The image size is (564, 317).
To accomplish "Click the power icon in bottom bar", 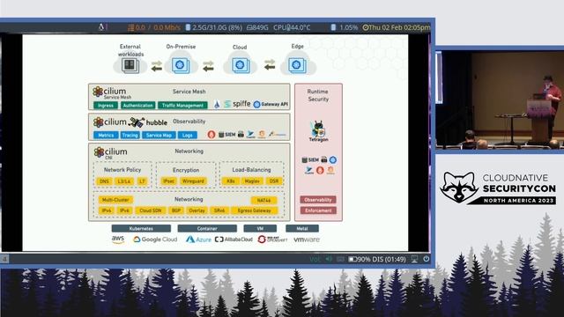I will pos(427,259).
